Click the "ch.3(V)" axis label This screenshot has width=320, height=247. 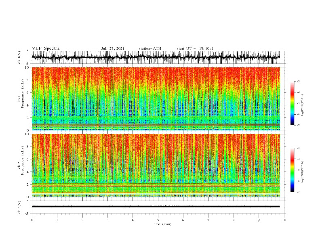click(x=19, y=207)
